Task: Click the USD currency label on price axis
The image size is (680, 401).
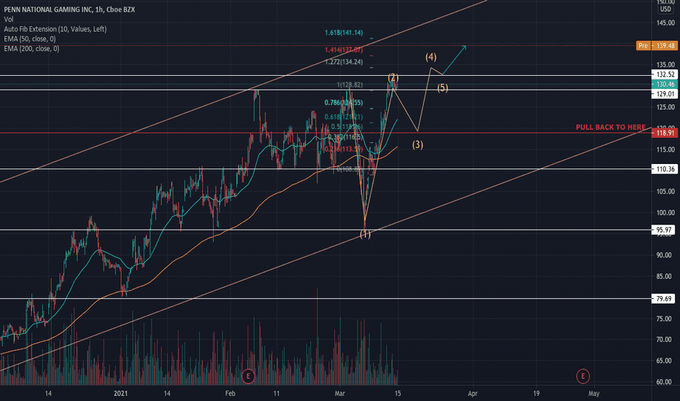Action: click(x=665, y=9)
